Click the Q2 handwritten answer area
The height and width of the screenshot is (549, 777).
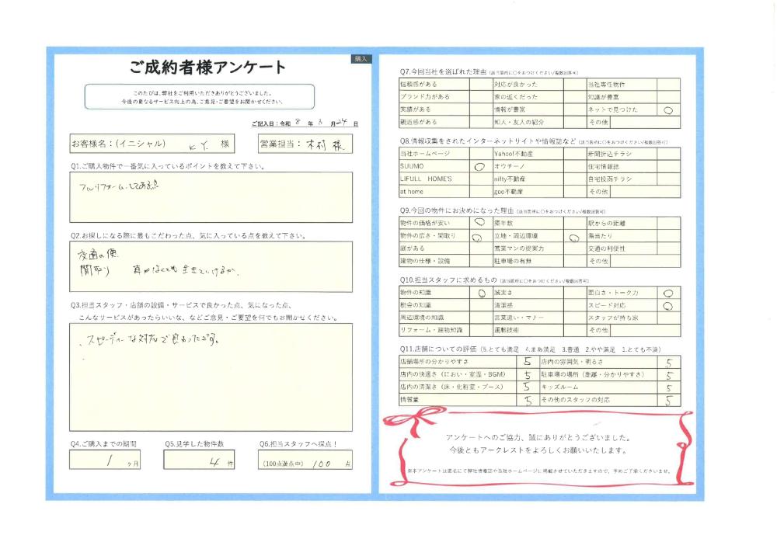[210, 266]
